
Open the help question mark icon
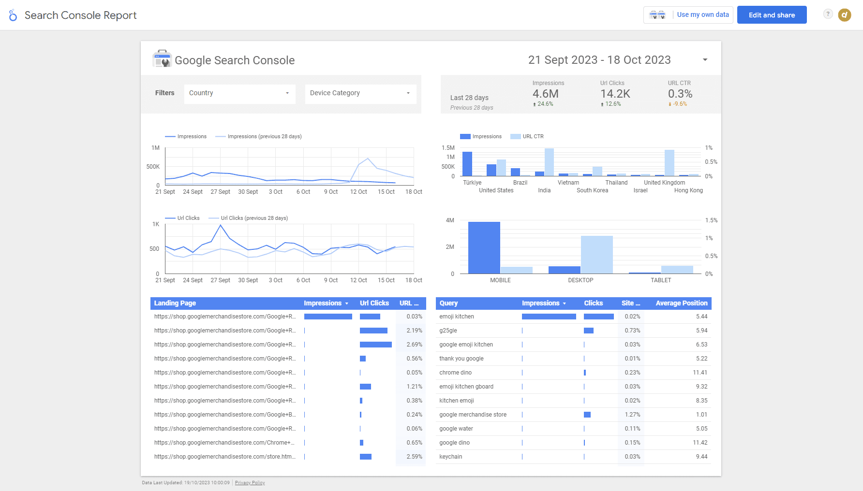pos(828,14)
